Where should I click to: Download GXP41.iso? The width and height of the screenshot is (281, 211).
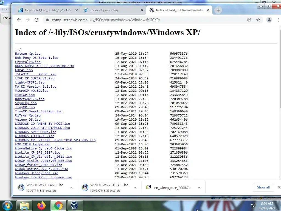tap(24, 70)
